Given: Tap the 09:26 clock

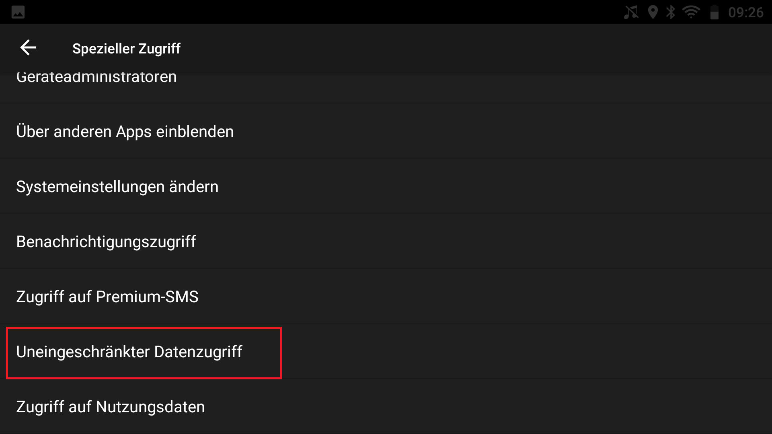Looking at the screenshot, I should pos(746,12).
